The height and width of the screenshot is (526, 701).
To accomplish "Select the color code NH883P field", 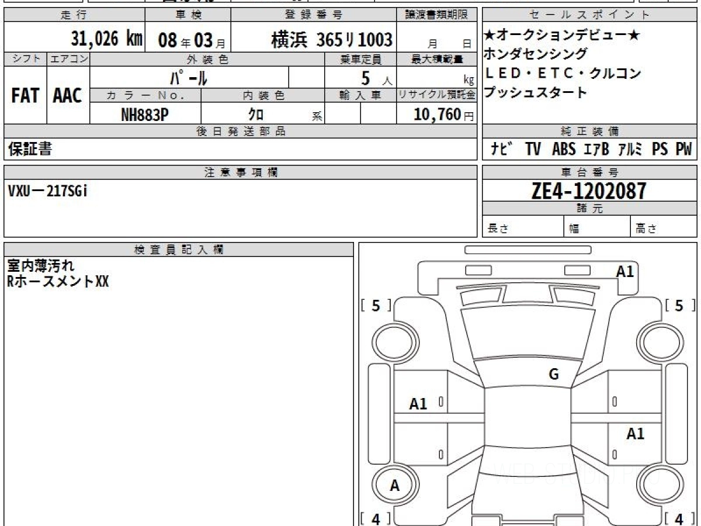I will [x=145, y=115].
